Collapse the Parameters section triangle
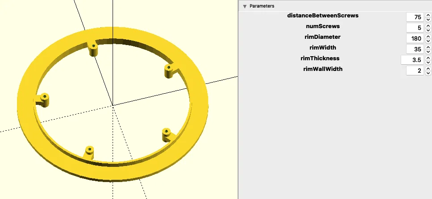 (x=244, y=6)
